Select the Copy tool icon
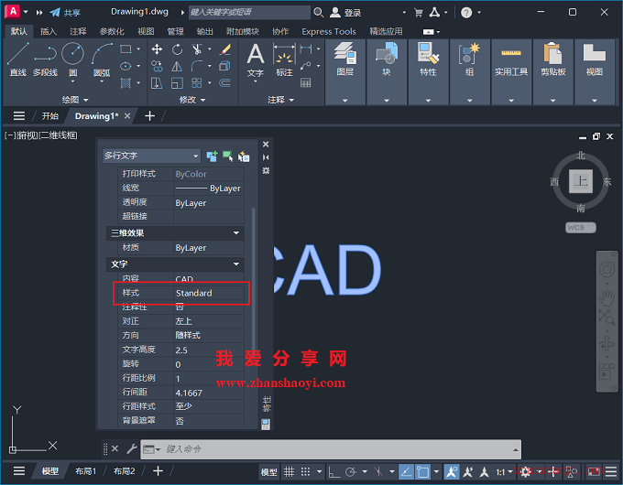 pos(157,66)
